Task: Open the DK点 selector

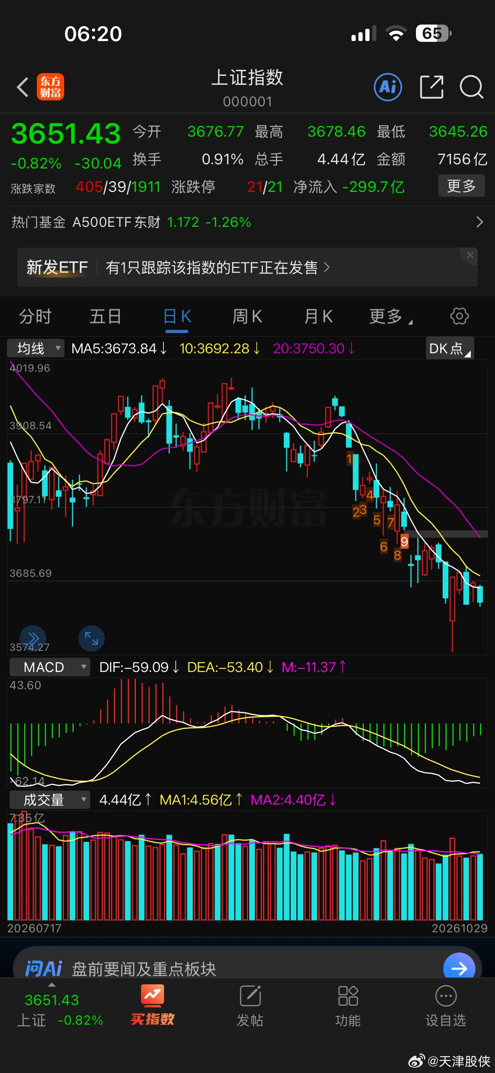Action: point(450,348)
